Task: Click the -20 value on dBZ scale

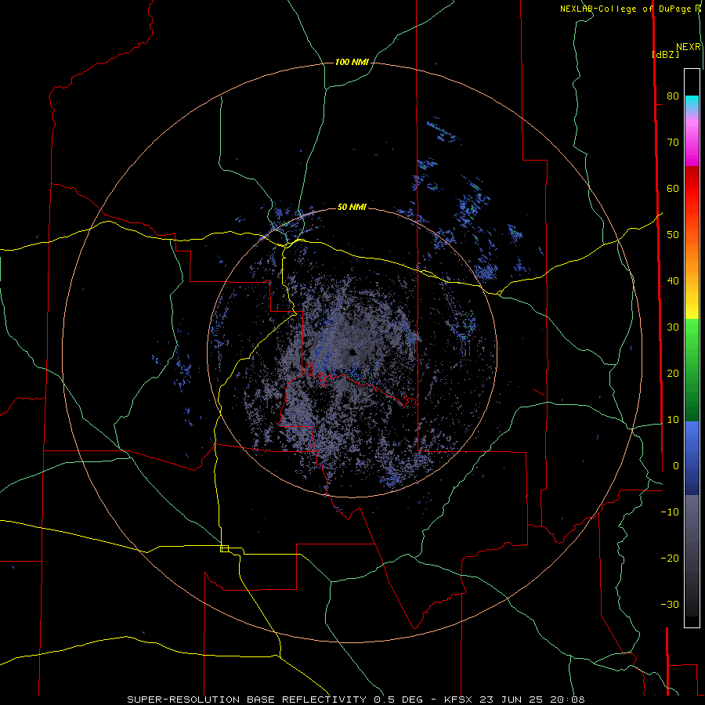Action: coord(670,559)
